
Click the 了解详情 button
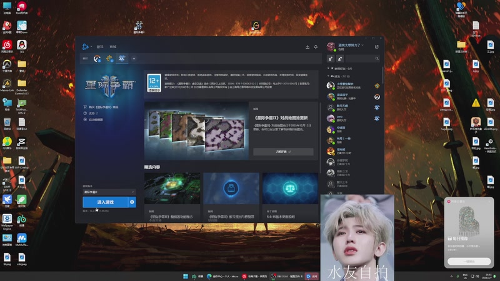pos(283,152)
